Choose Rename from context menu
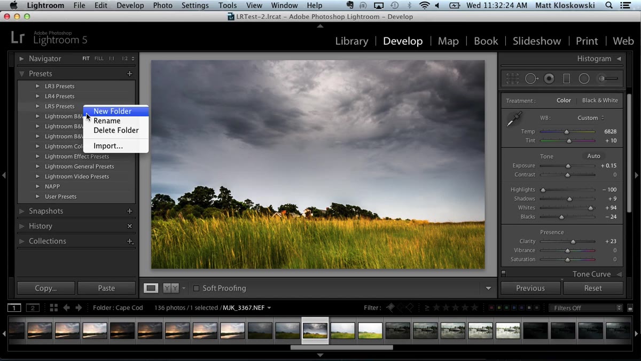641x361 pixels. click(x=116, y=121)
